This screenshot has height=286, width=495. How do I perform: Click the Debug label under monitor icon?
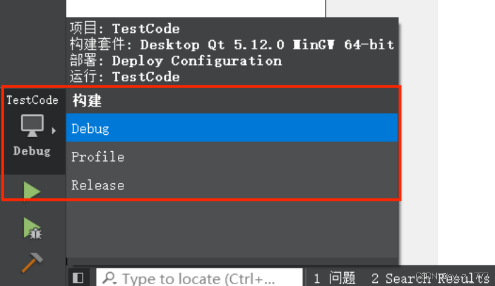32,151
